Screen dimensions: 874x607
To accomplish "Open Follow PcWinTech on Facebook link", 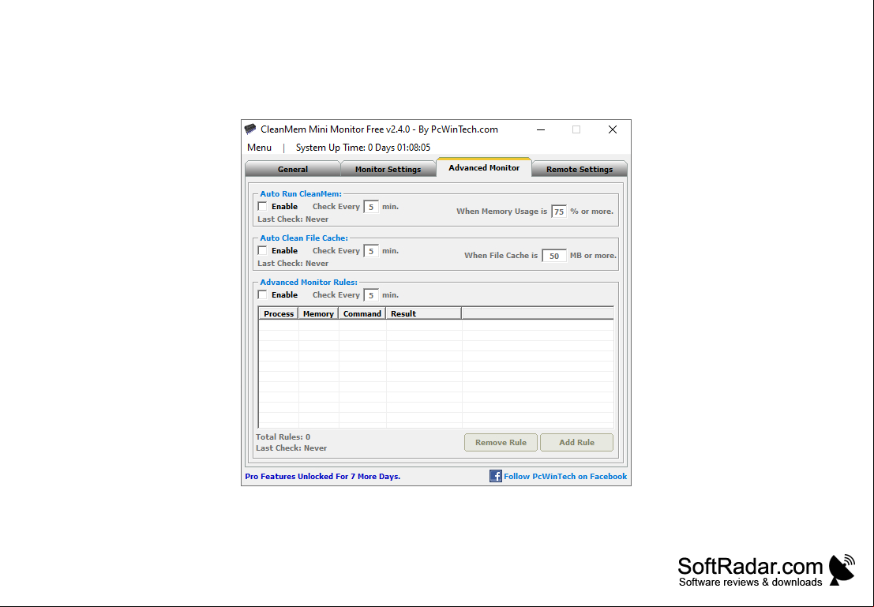I will tap(565, 476).
